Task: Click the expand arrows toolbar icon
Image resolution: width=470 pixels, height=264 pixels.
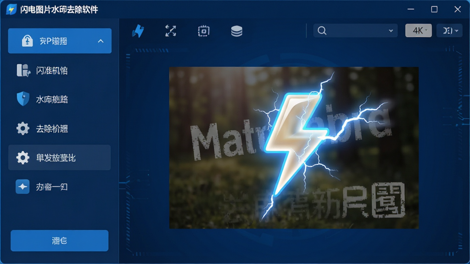Action: [171, 31]
